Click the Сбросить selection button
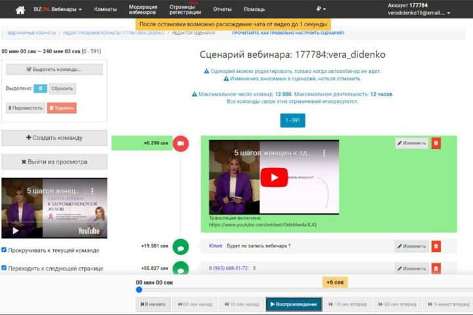The width and height of the screenshot is (473, 315). click(x=62, y=89)
